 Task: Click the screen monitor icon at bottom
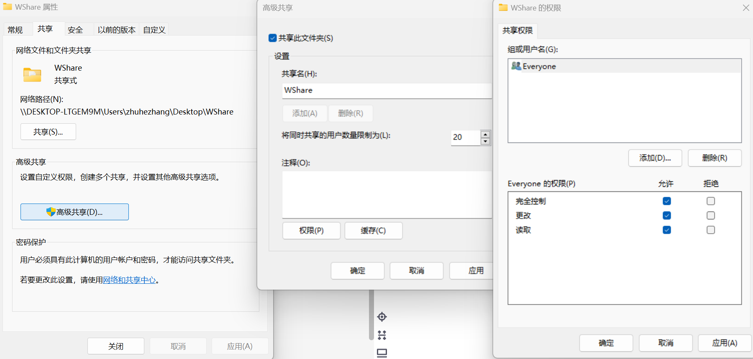(382, 353)
